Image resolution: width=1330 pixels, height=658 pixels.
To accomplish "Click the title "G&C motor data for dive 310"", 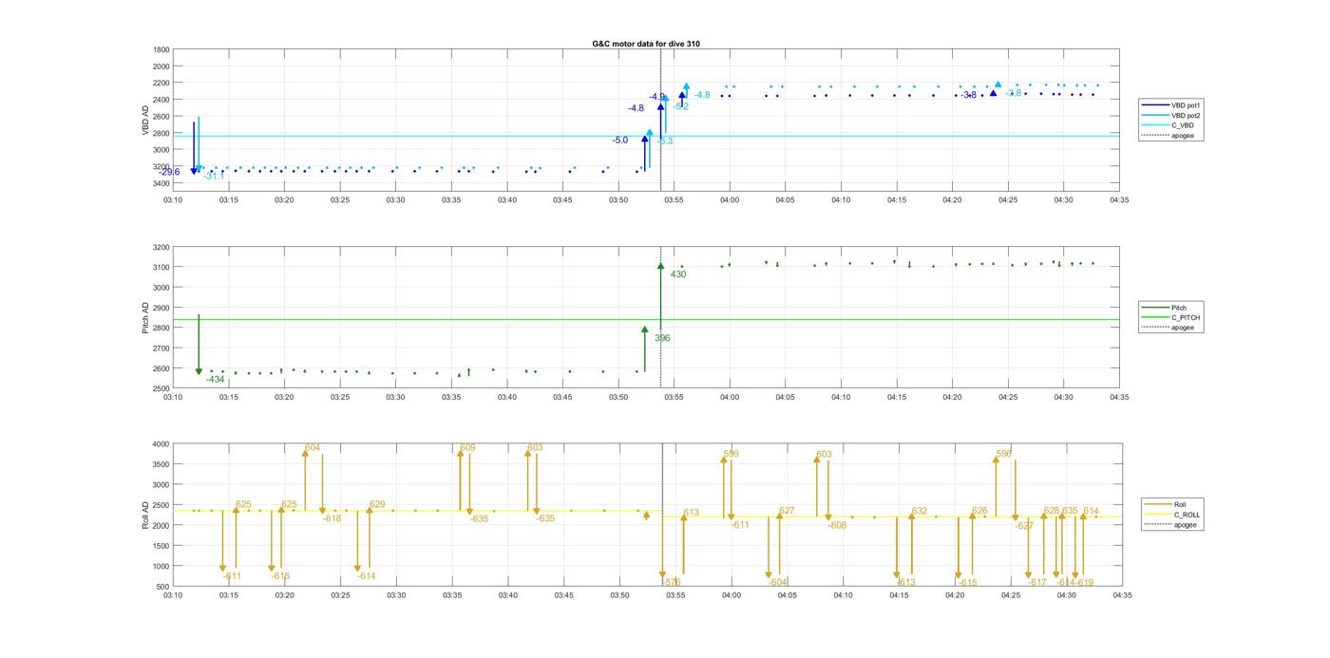I will (x=646, y=44).
